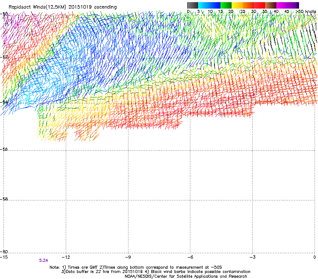Click the cyan 5-10 knots legend swatch
318x279 pixels.
pyautogui.click(x=204, y=5)
